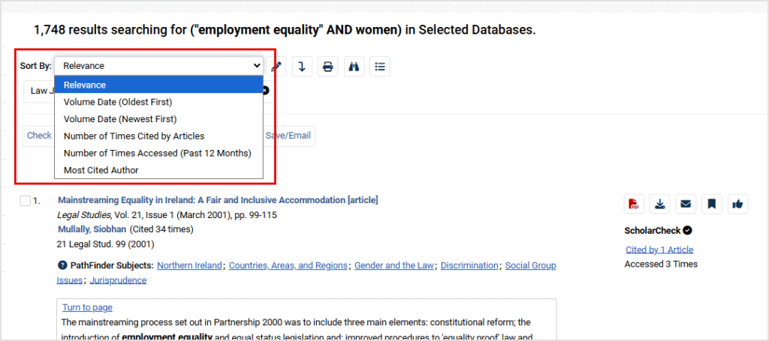Select Volume Date (Newest First) option
This screenshot has height=341, width=769.
[120, 119]
